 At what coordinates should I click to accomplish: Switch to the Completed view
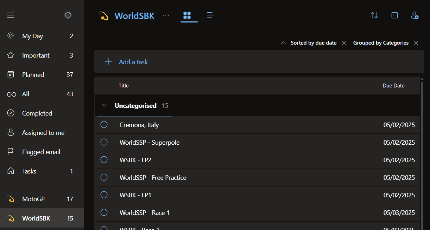point(36,113)
